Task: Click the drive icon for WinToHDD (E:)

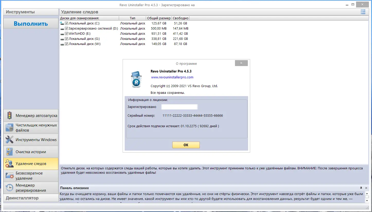Action: click(x=62, y=34)
